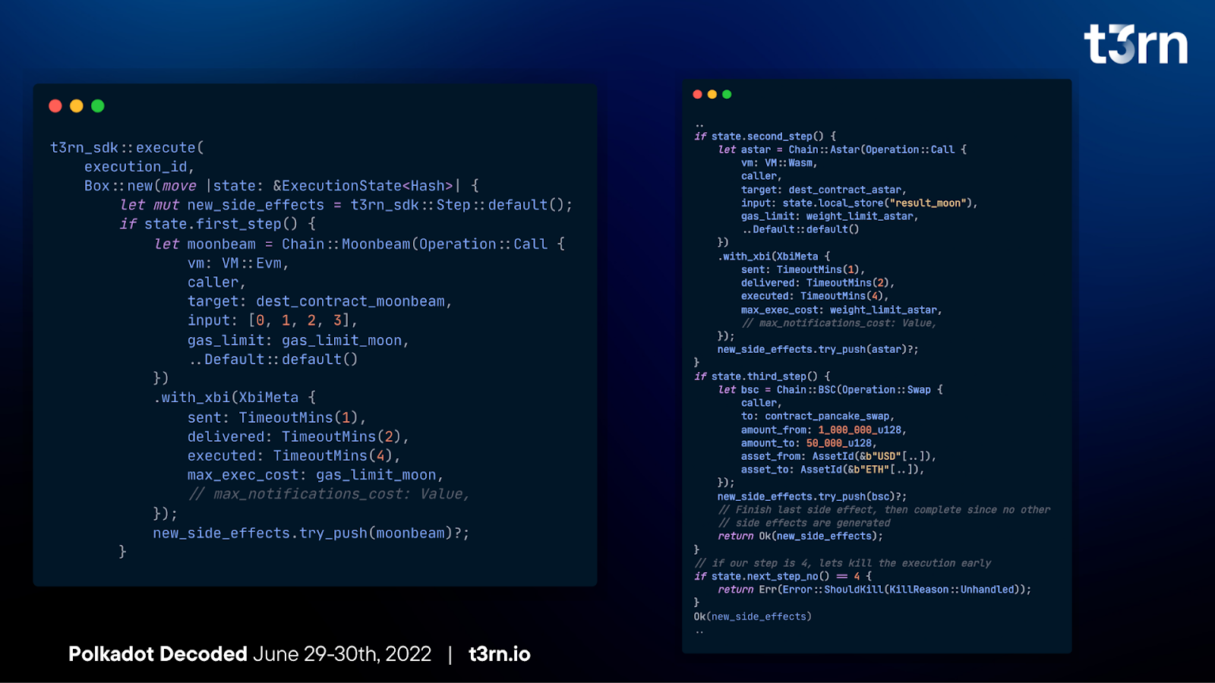Viewport: 1215px width, 683px height.
Task: Click the red dot on the left code window
Action: [x=55, y=106]
